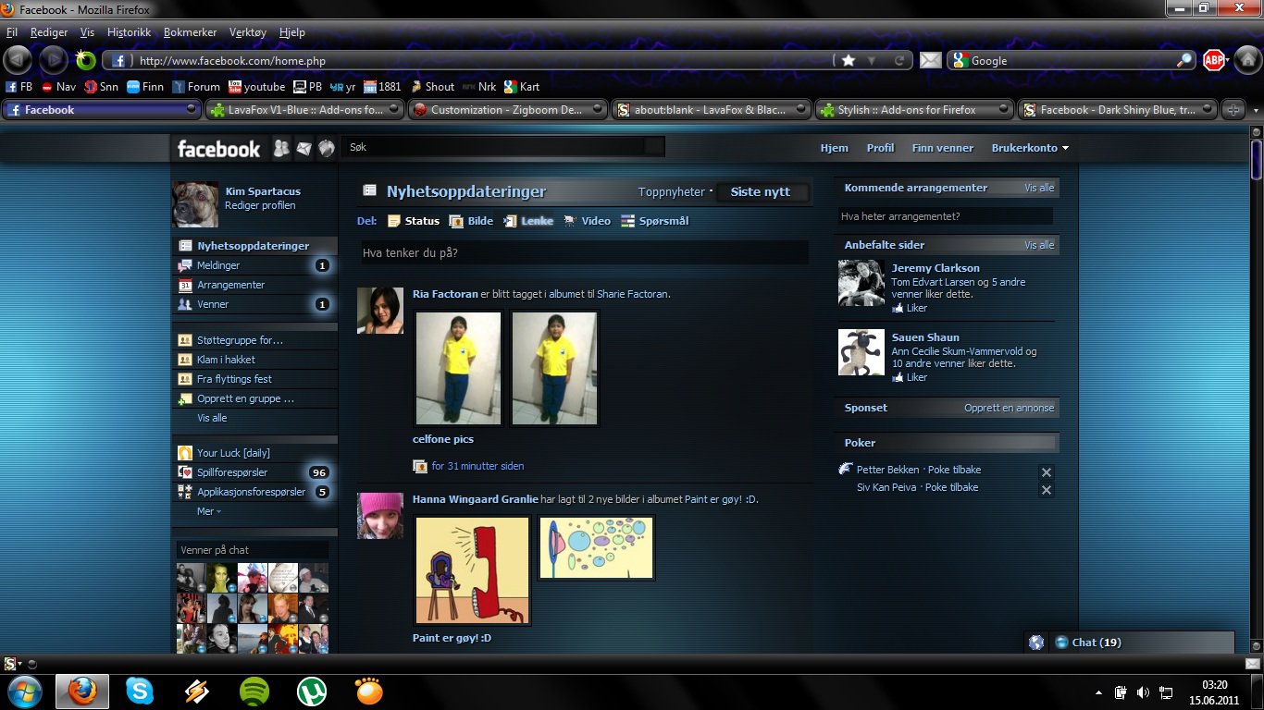Open the messages icon in Facebook header
The height and width of the screenshot is (710, 1264).
pos(304,148)
